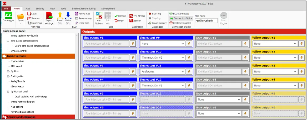Test Blue output #11 lightning button

(189, 71)
